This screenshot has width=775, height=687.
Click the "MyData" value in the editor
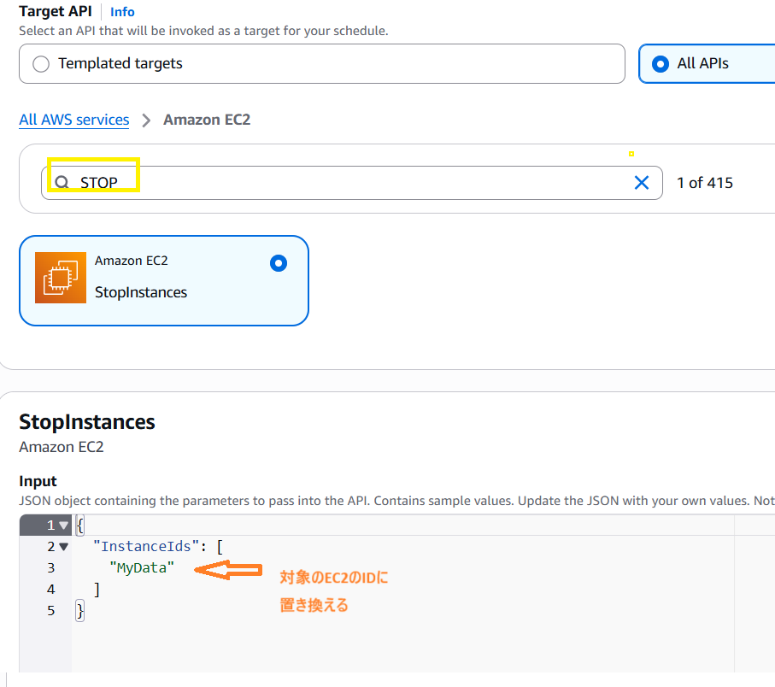142,568
